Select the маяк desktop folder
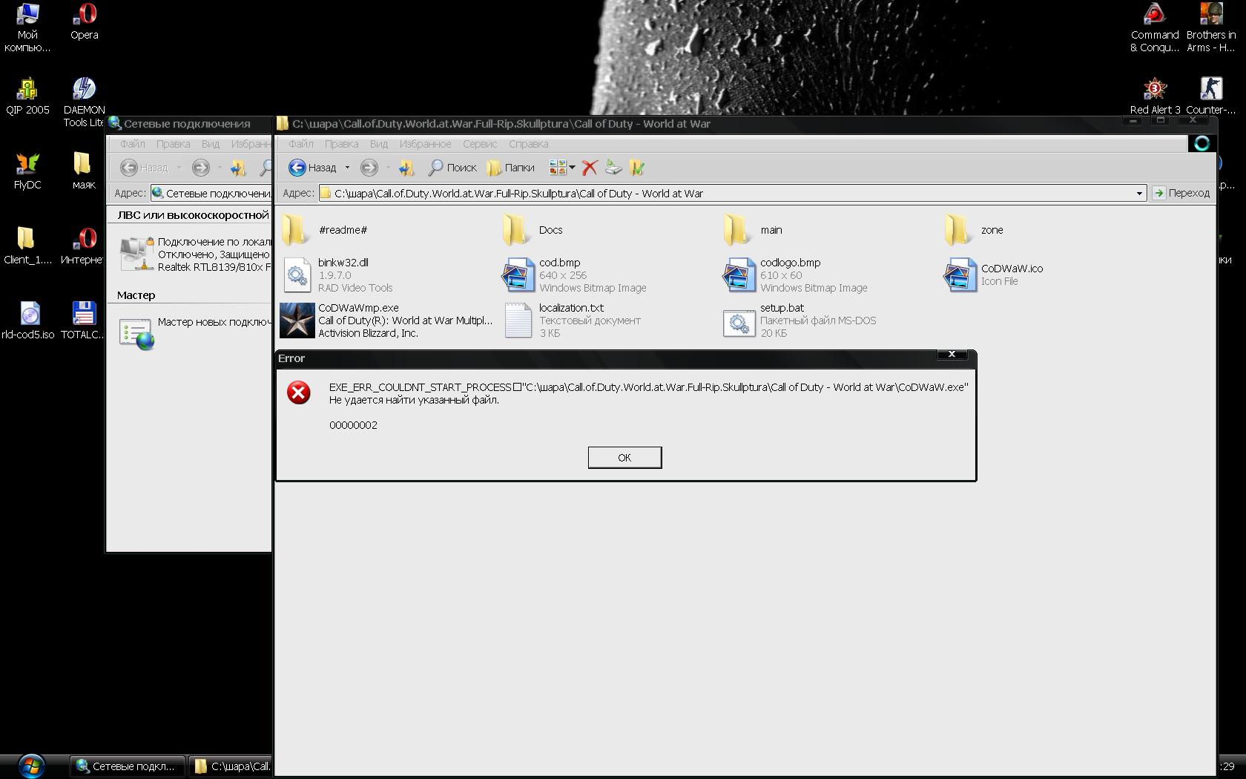The height and width of the screenshot is (779, 1246). tap(84, 171)
